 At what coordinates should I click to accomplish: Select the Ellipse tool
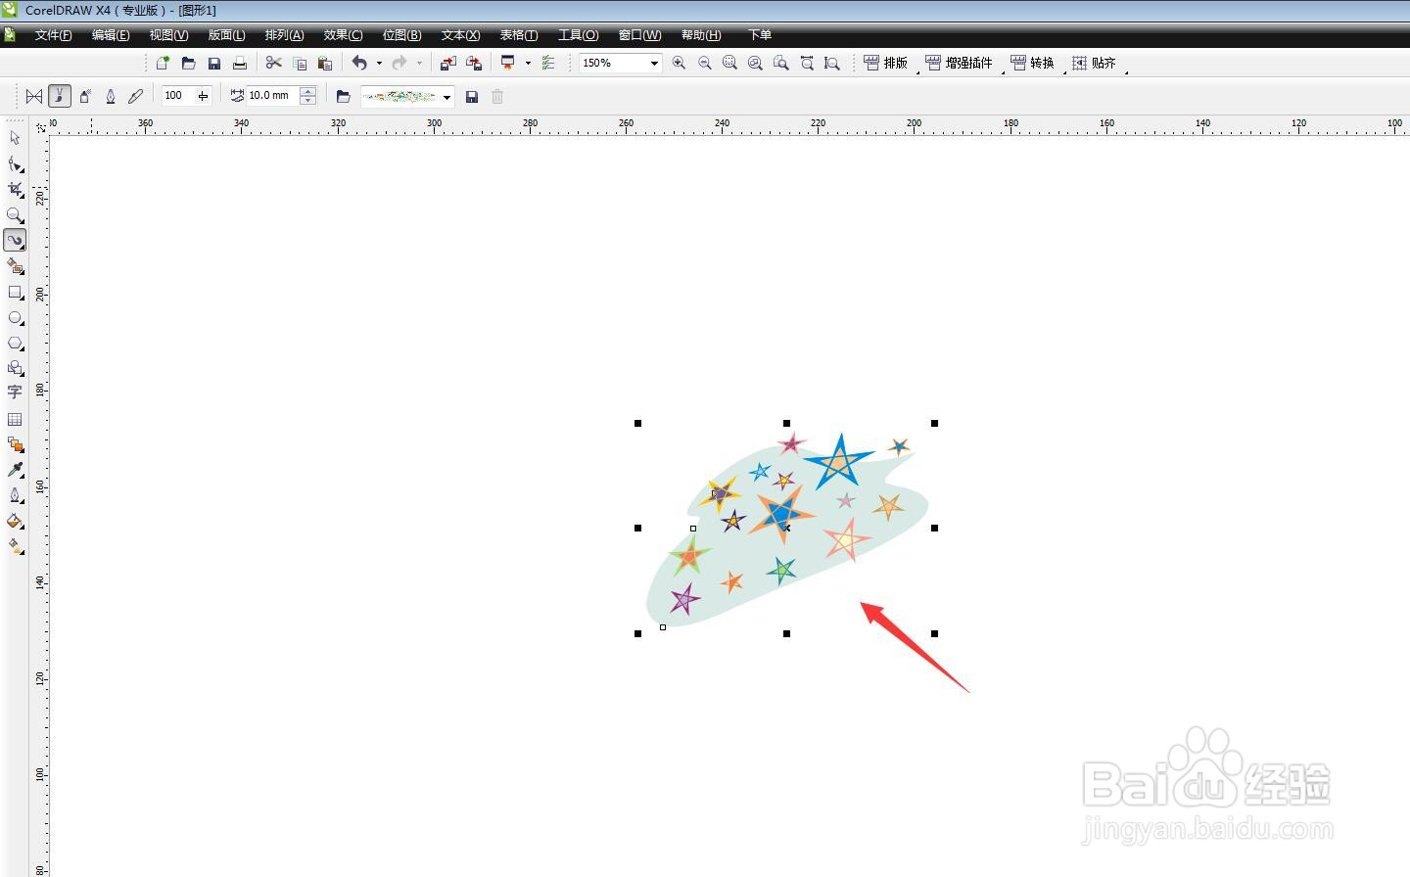pyautogui.click(x=15, y=317)
